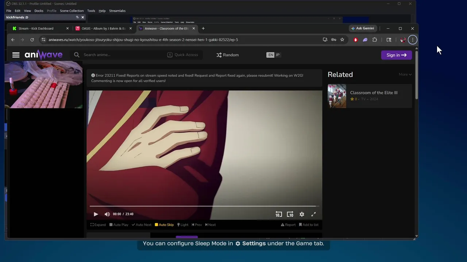This screenshot has width=467, height=262.
Task: Open OBS Docks menu
Action: point(39,11)
